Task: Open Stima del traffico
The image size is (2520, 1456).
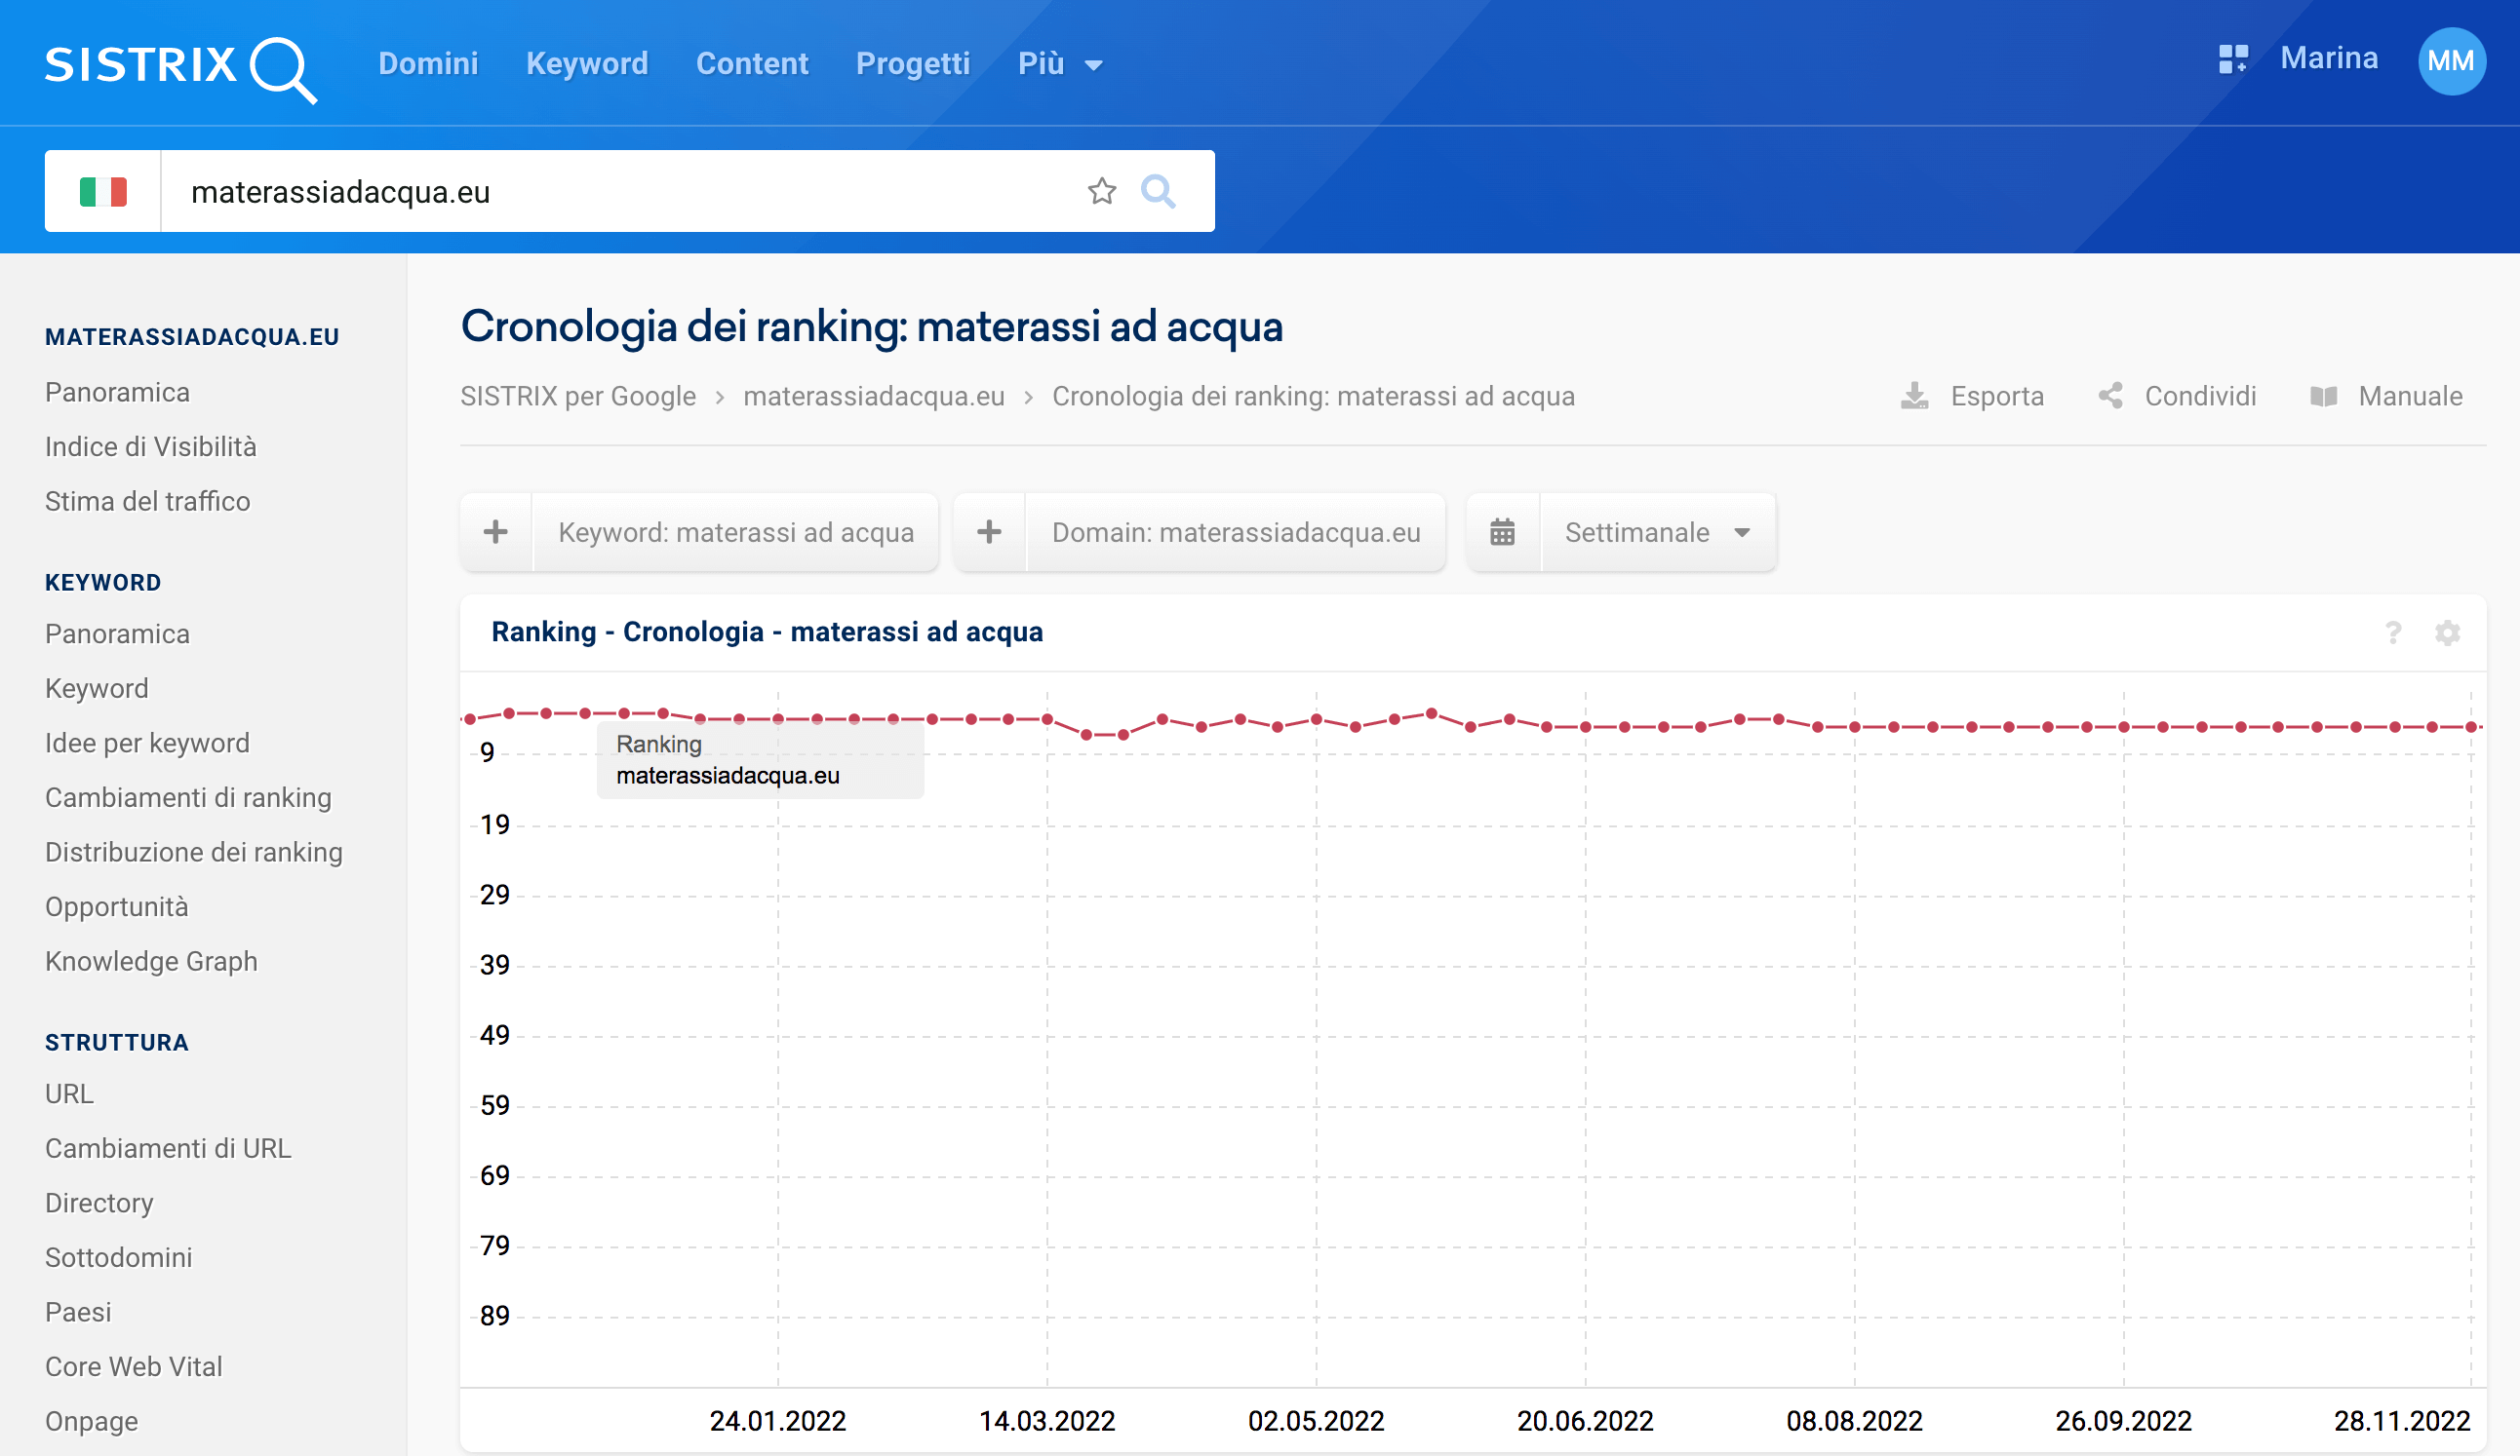Action: click(147, 502)
